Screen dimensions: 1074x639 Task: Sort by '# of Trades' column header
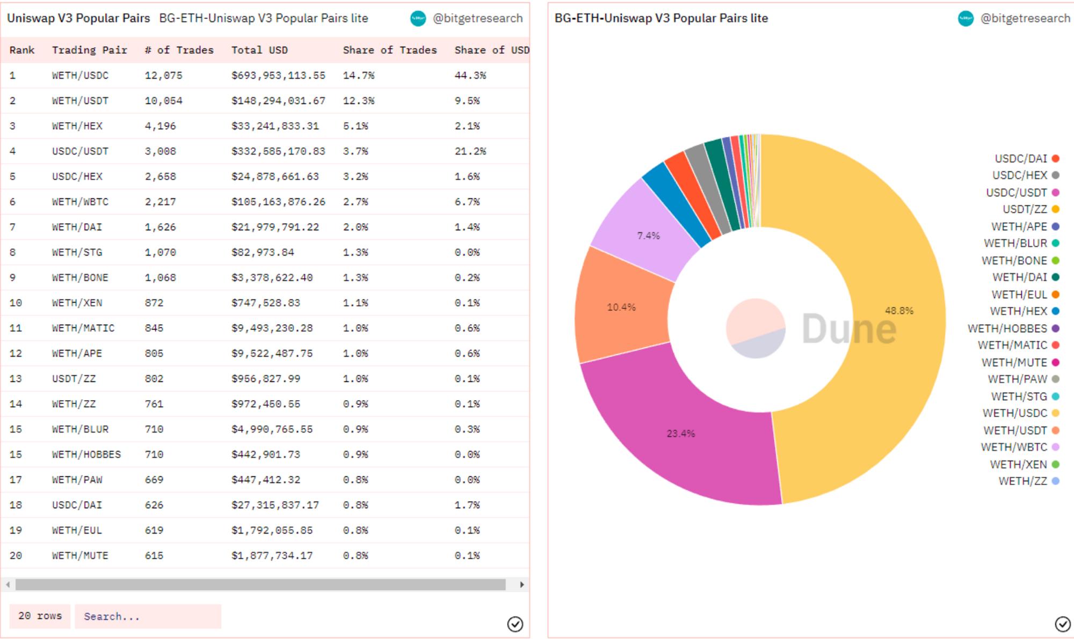pyautogui.click(x=179, y=50)
